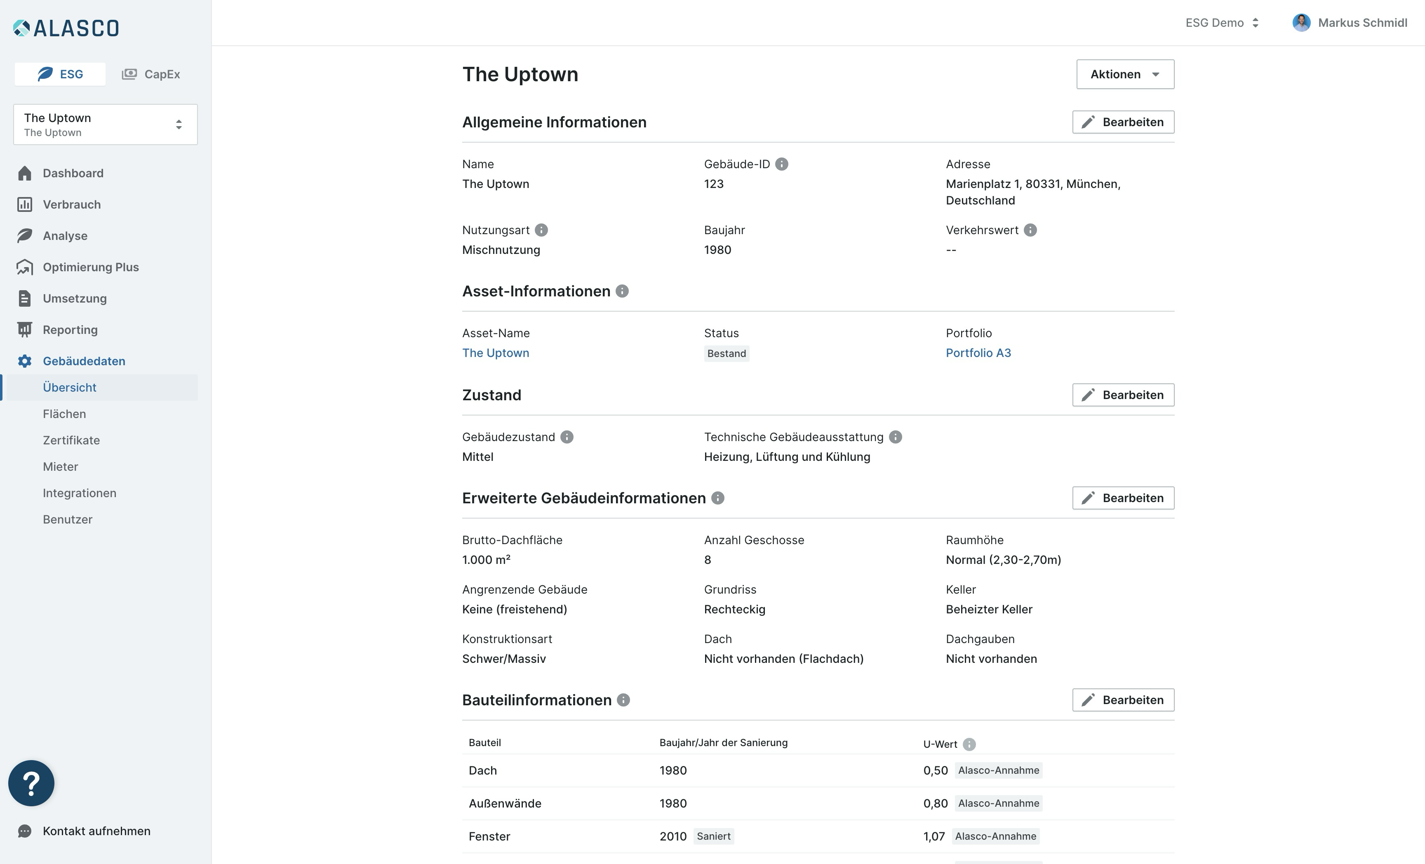Expand the Aktionen dropdown
This screenshot has width=1425, height=864.
coord(1125,74)
